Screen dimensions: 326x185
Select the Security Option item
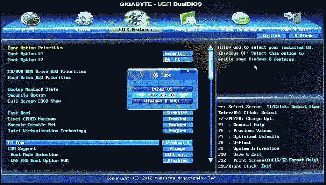click(27, 95)
